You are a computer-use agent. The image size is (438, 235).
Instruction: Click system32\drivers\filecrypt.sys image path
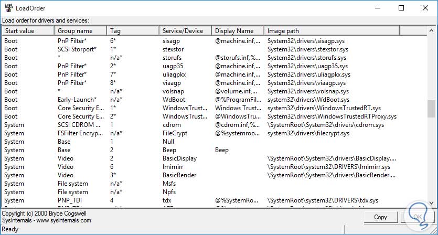pos(308,133)
